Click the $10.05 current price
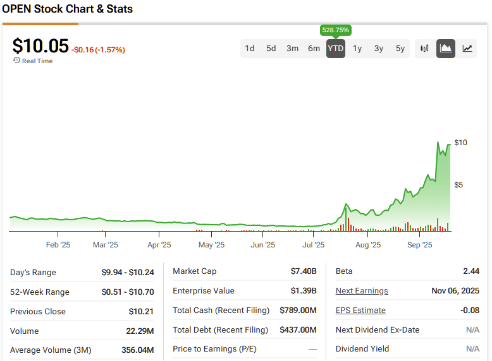The image size is (492, 361). pyautogui.click(x=40, y=46)
